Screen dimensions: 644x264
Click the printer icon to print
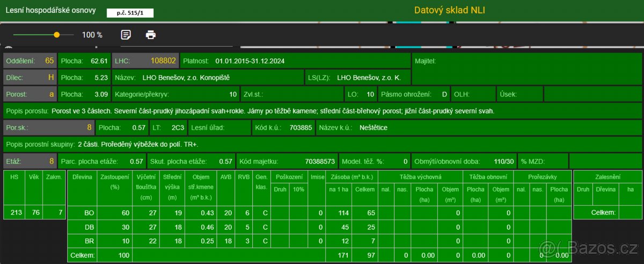point(151,35)
